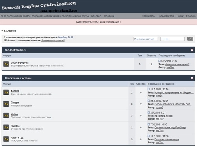Open the работа форума forum icon
Viewport: 197px width, 148px height.
coord(6,64)
